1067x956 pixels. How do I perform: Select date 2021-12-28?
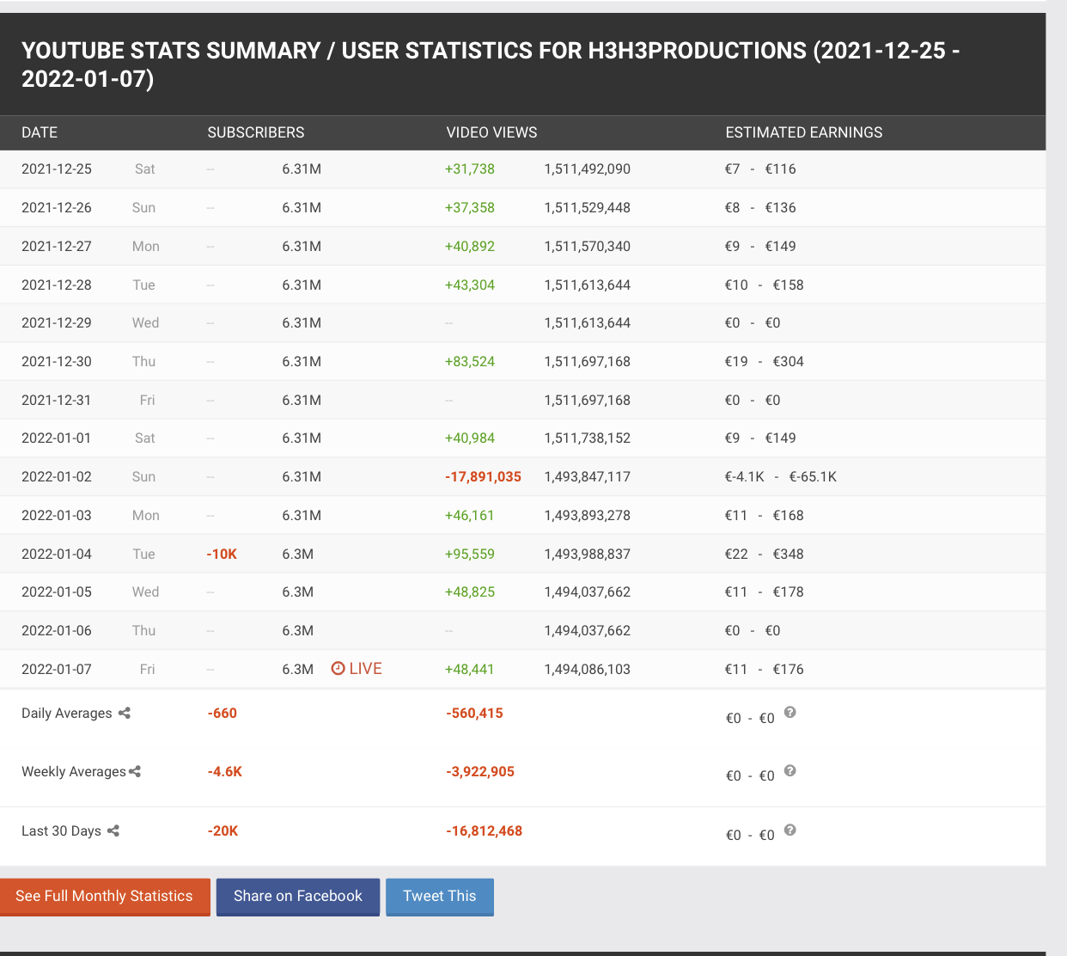pyautogui.click(x=57, y=285)
